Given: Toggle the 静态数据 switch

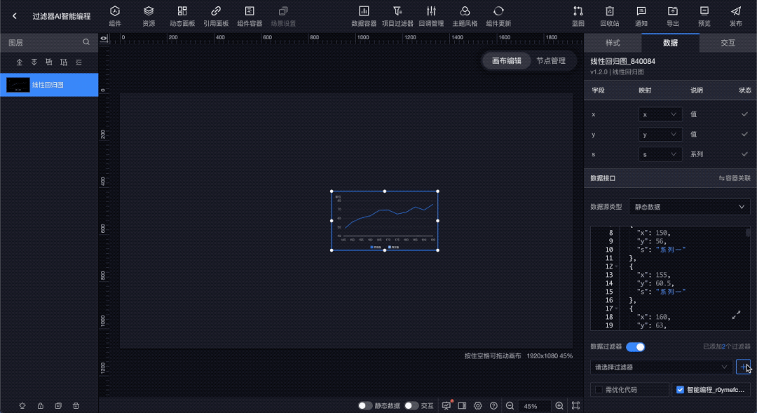Looking at the screenshot, I should [365, 405].
